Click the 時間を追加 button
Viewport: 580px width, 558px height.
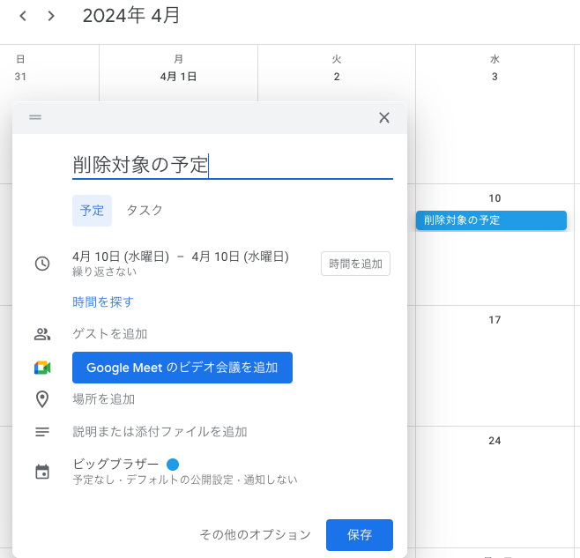pos(355,264)
